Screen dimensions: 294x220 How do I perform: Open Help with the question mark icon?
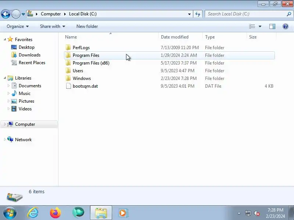[286, 26]
